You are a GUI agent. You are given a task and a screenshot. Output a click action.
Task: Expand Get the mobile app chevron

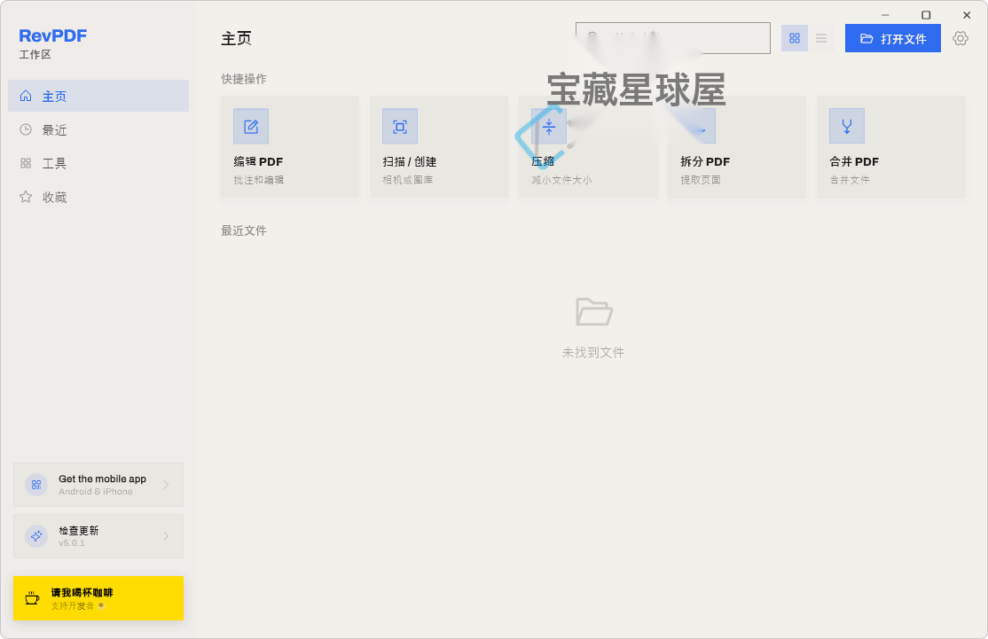point(167,485)
